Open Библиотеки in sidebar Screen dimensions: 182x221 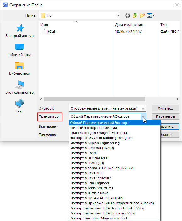click(19, 69)
